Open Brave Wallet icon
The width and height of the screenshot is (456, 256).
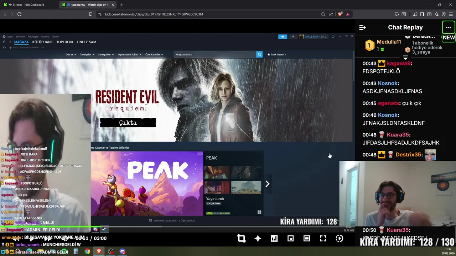[429, 14]
